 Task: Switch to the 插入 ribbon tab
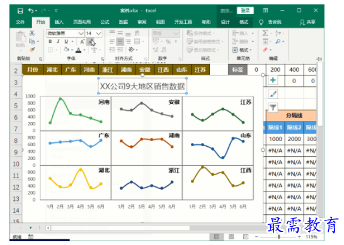59,22
